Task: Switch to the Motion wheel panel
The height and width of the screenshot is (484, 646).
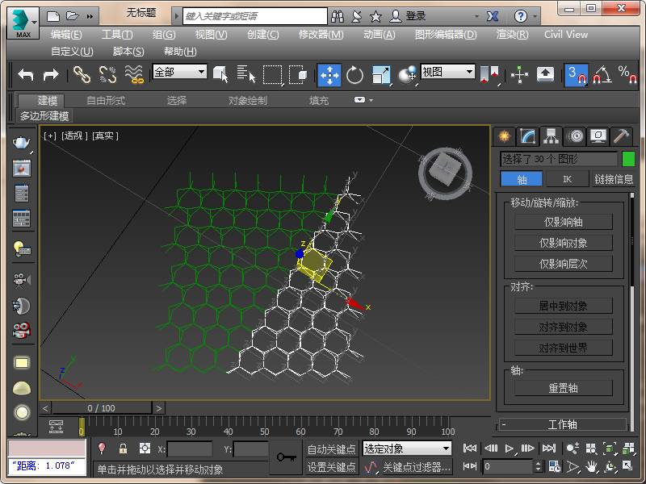Action: 575,136
